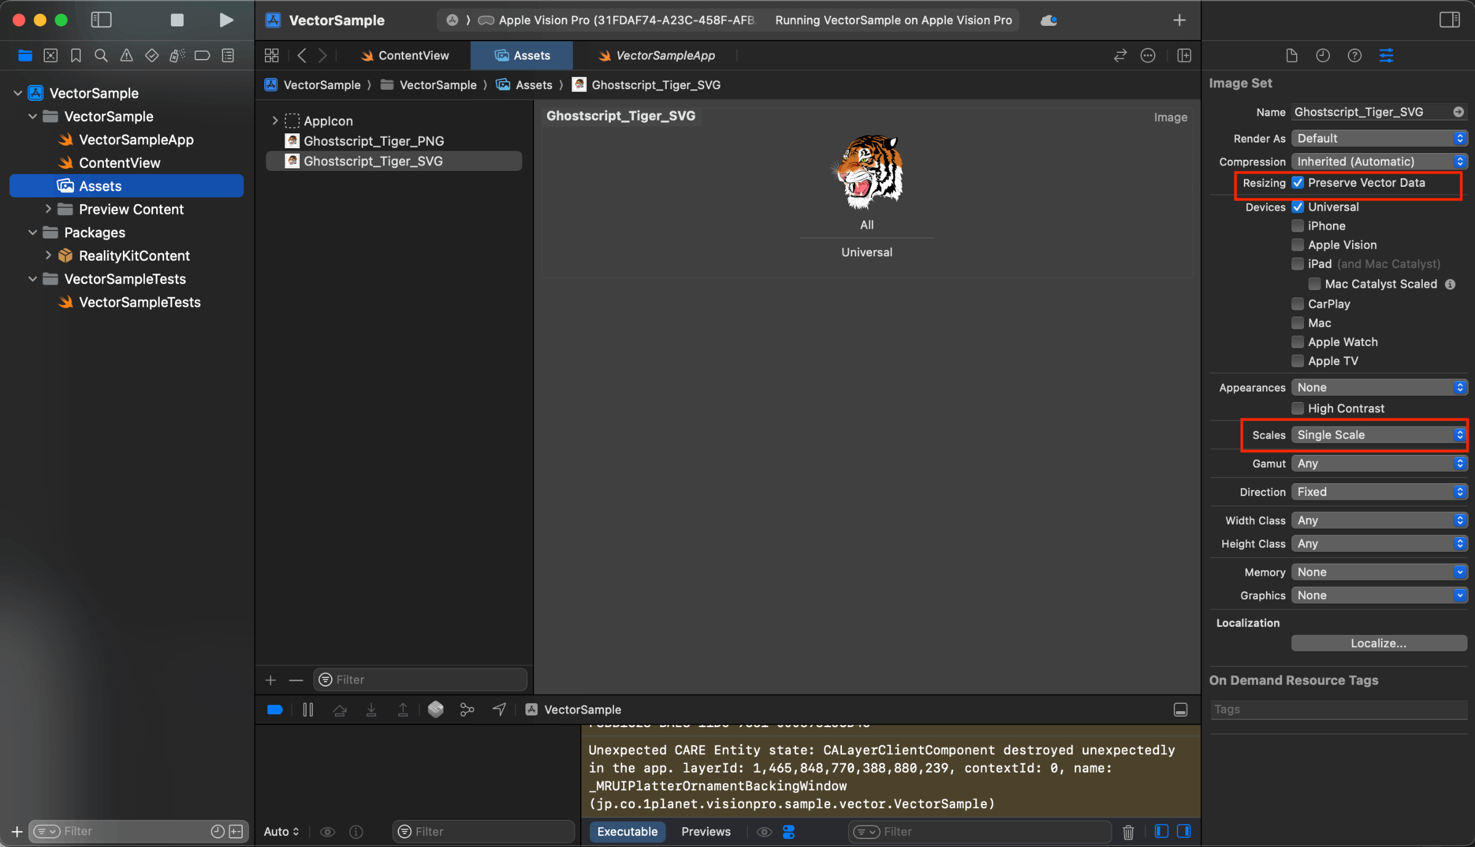Click the On Demand Resource Tags field
The image size is (1475, 847).
coord(1339,710)
